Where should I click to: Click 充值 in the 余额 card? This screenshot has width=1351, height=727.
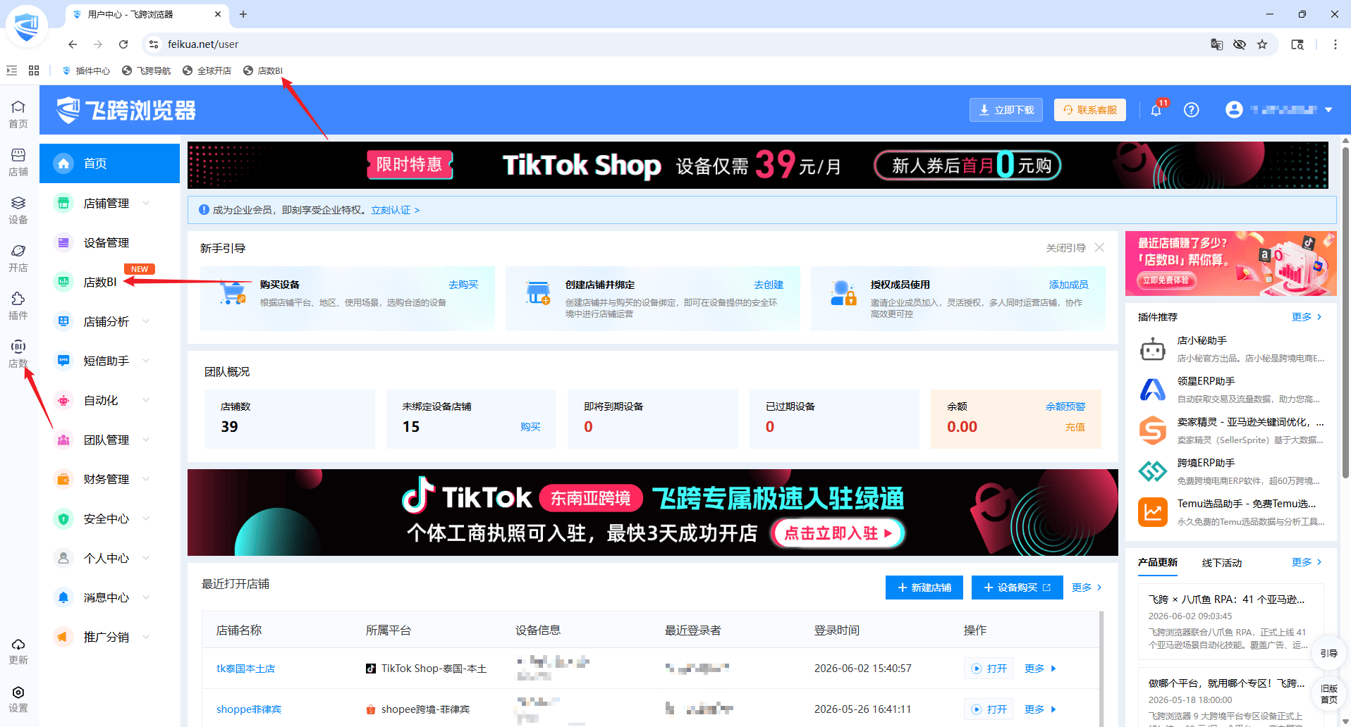click(x=1075, y=427)
